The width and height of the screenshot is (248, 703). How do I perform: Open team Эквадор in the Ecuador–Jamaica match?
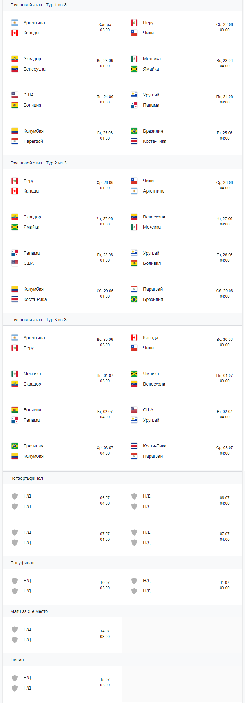32,217
